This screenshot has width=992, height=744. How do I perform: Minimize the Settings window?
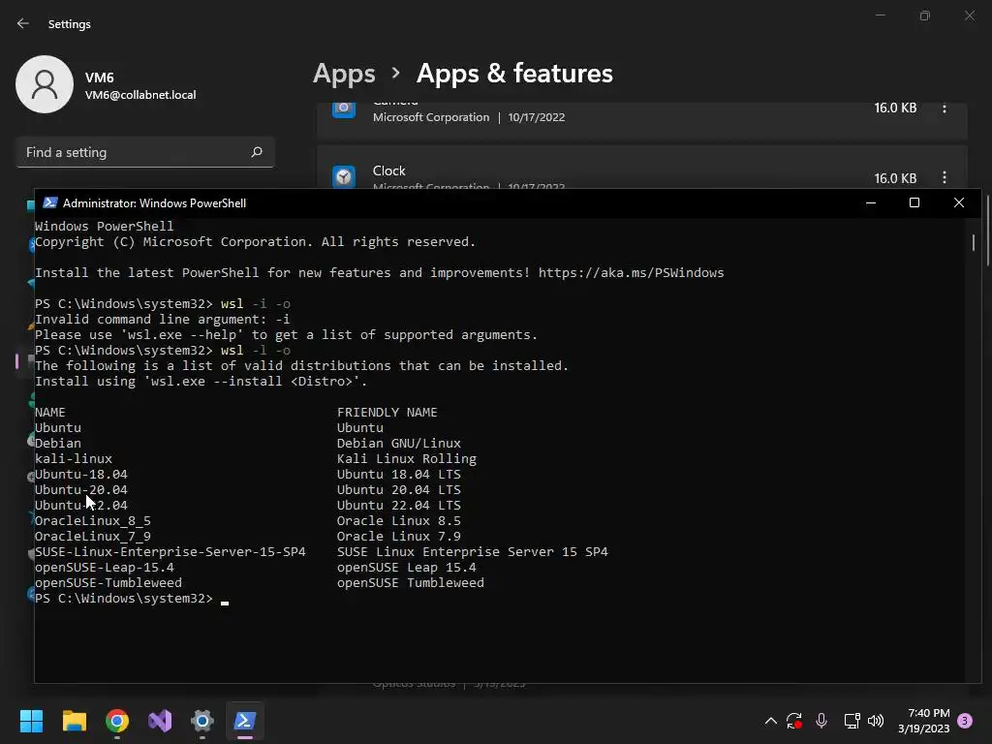(x=880, y=15)
